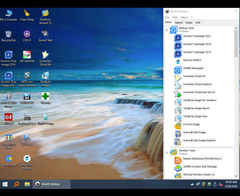This screenshot has width=240, height=196.
Task: Select R-Drive Image in the utilities list
Action: [x=191, y=125]
